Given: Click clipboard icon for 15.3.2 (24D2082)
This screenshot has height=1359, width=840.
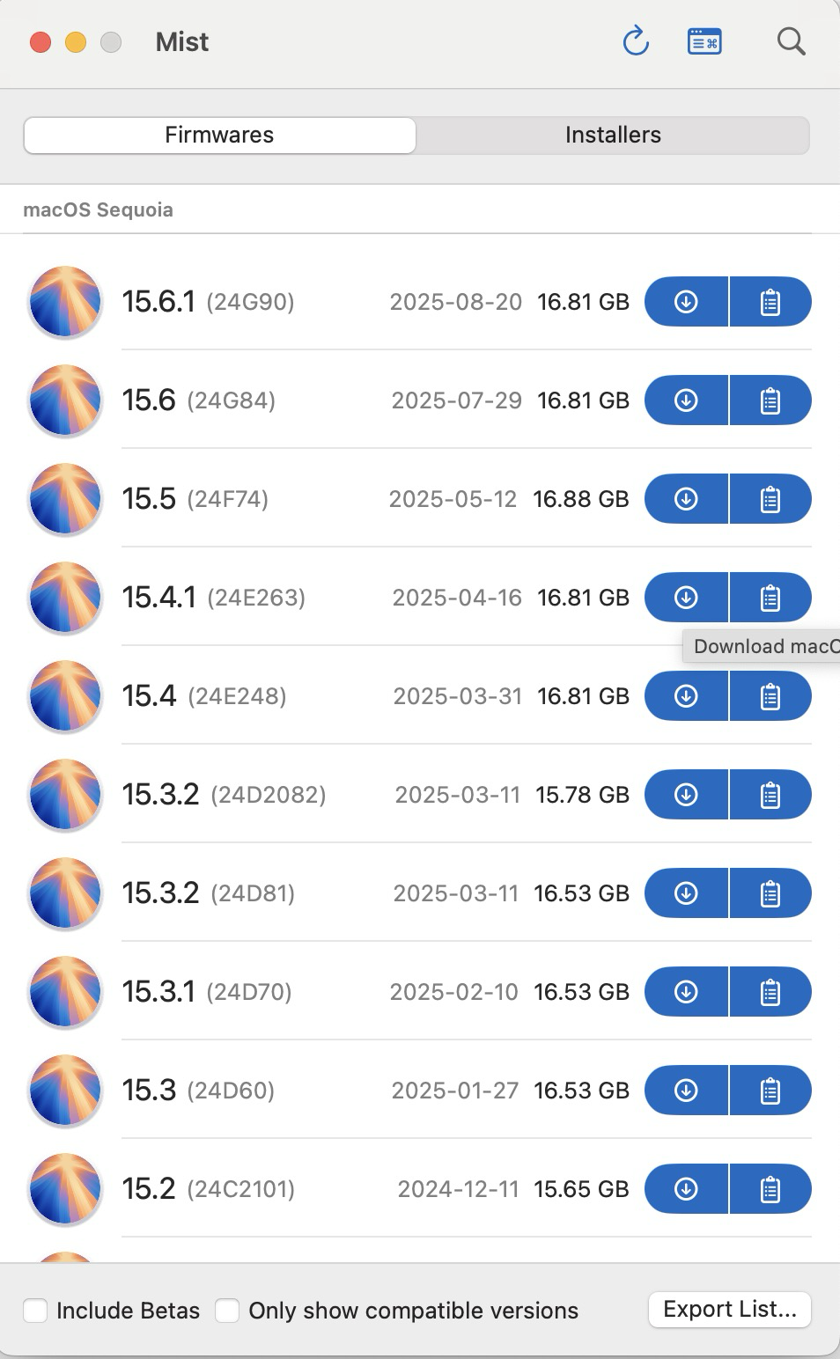Looking at the screenshot, I should pyautogui.click(x=770, y=795).
